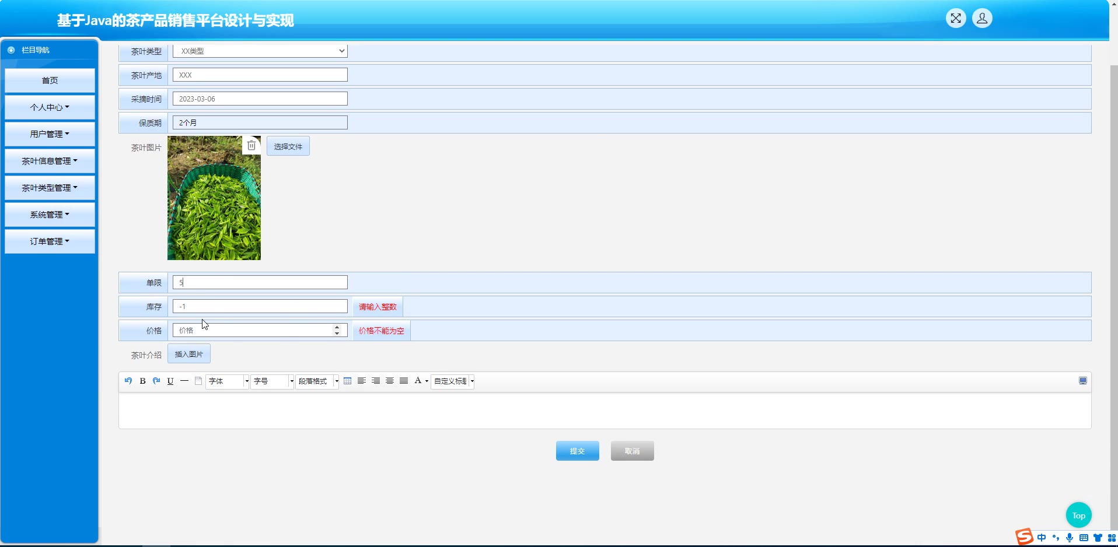Delete the uploaded tea picture with the trash icon
Screen dimensions: 1118x547
pyautogui.click(x=251, y=145)
